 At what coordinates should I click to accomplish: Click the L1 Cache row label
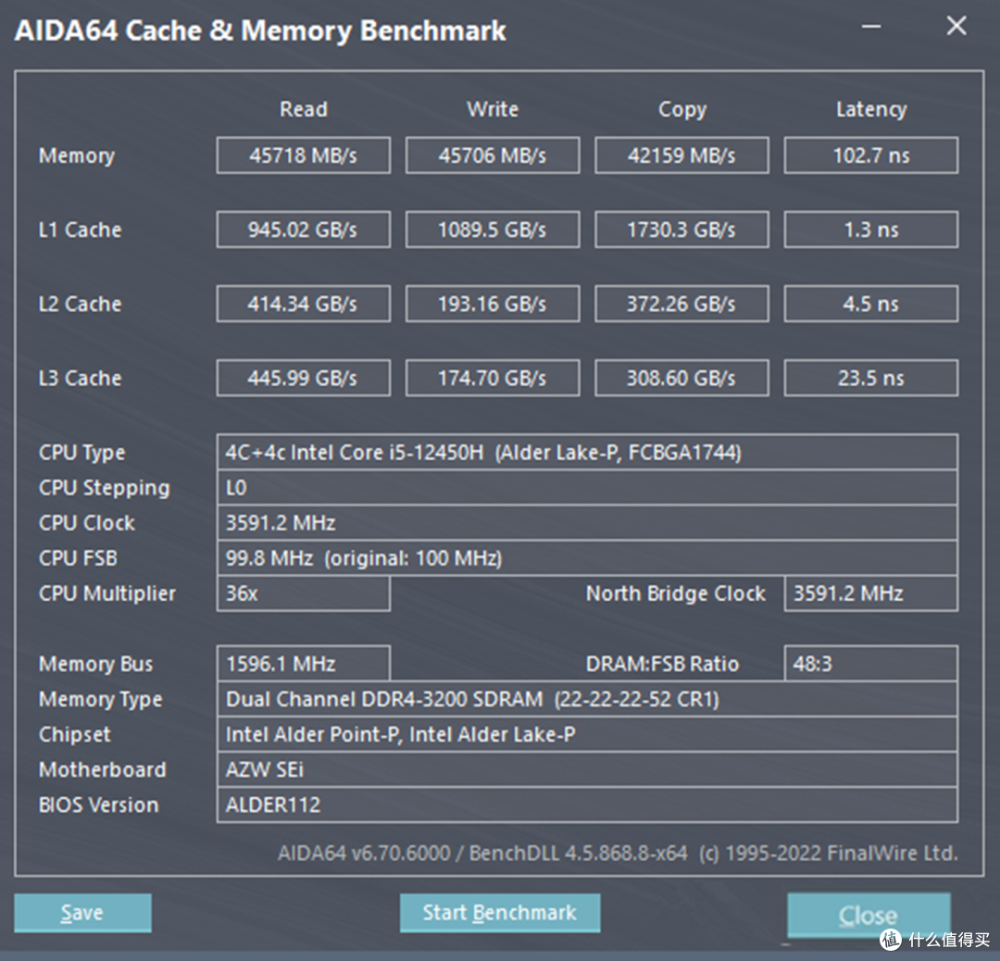pos(80,230)
